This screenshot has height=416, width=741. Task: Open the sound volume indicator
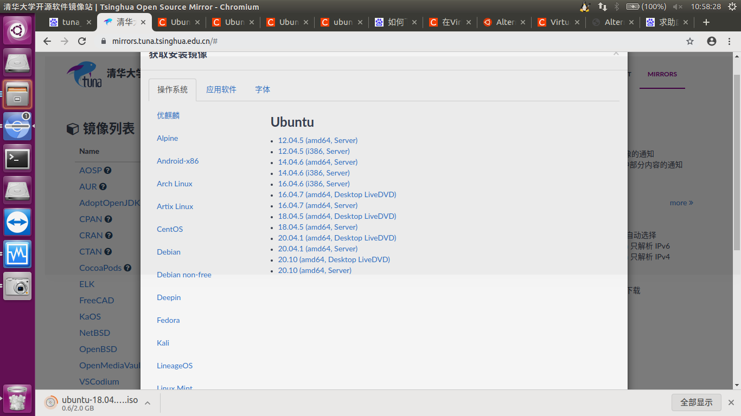coord(678,6)
